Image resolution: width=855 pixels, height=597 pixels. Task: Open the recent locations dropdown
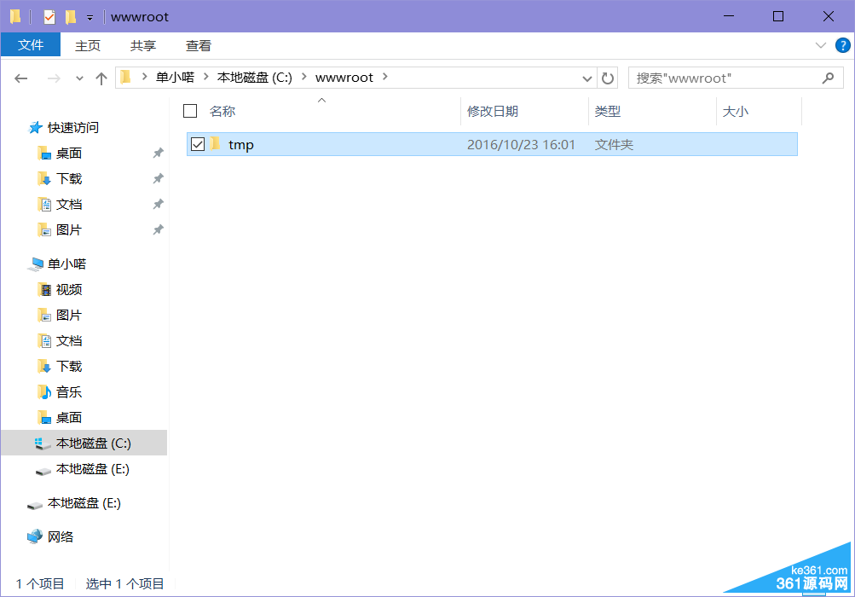coord(79,78)
